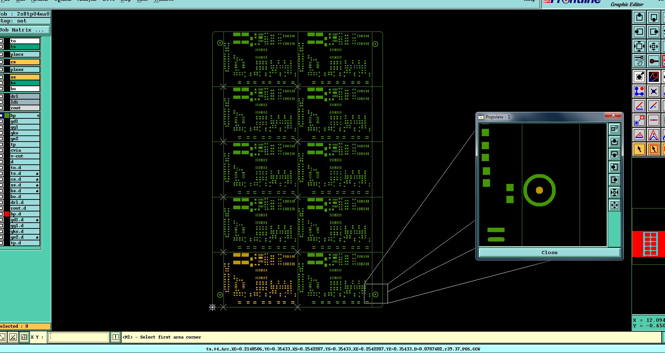This screenshot has width=665, height=353.
Task: Open the Job Matrix button
Action: (25, 30)
